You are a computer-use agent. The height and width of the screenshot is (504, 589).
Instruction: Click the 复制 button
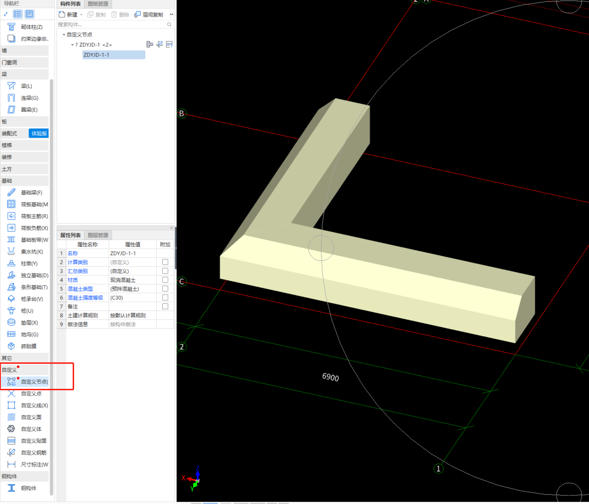(x=97, y=14)
